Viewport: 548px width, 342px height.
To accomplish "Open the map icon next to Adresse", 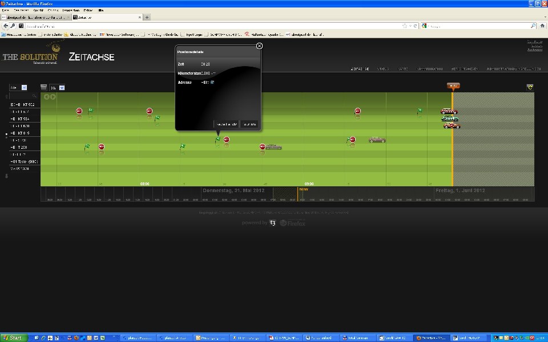I will tap(212, 82).
